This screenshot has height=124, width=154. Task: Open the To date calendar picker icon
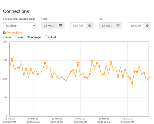point(118,26)
